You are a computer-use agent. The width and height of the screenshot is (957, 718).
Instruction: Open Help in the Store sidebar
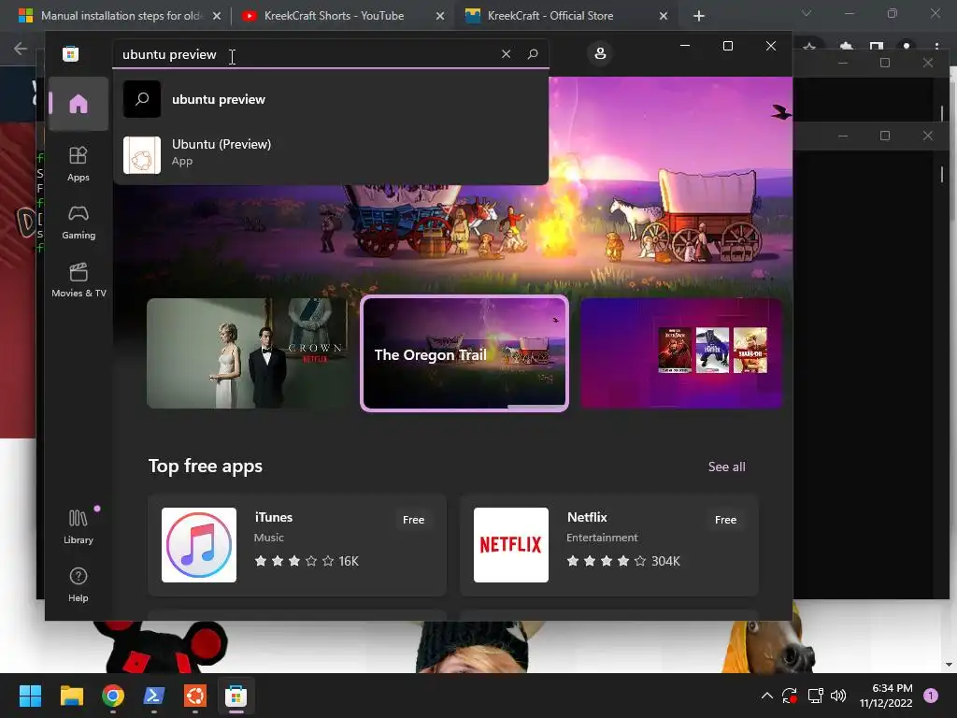(79, 584)
